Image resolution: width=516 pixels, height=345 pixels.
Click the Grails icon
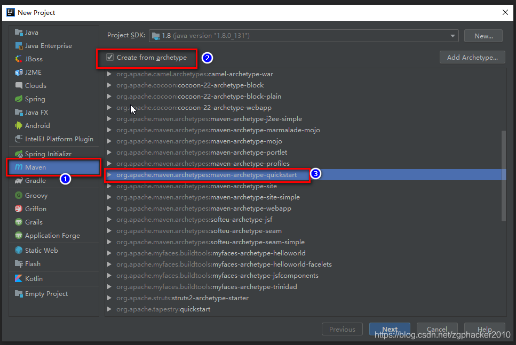click(x=19, y=222)
